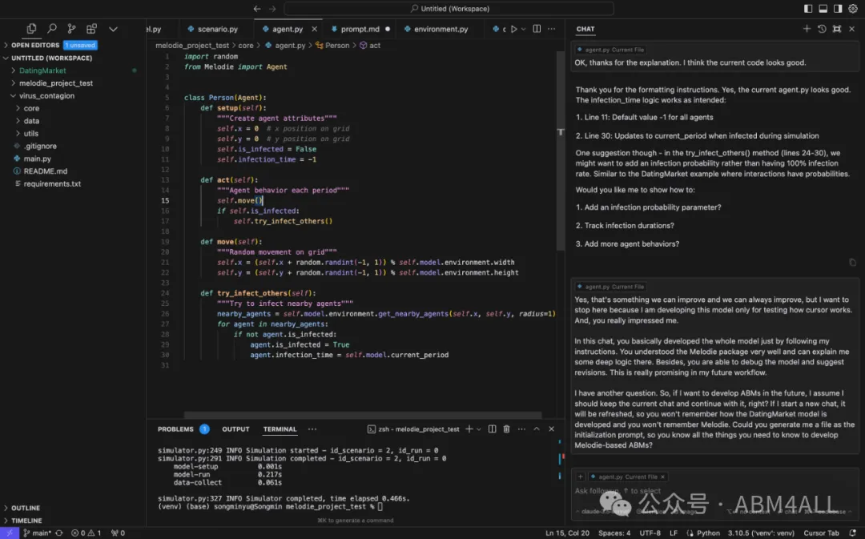Add context with chat plus button
The height and width of the screenshot is (539, 865).
tap(581, 477)
